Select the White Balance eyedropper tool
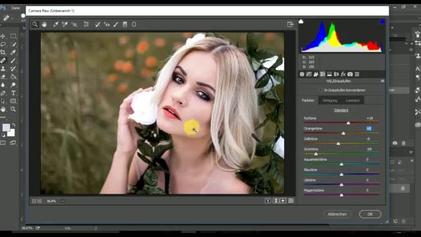Screen dimensions: 421x237 (55, 24)
